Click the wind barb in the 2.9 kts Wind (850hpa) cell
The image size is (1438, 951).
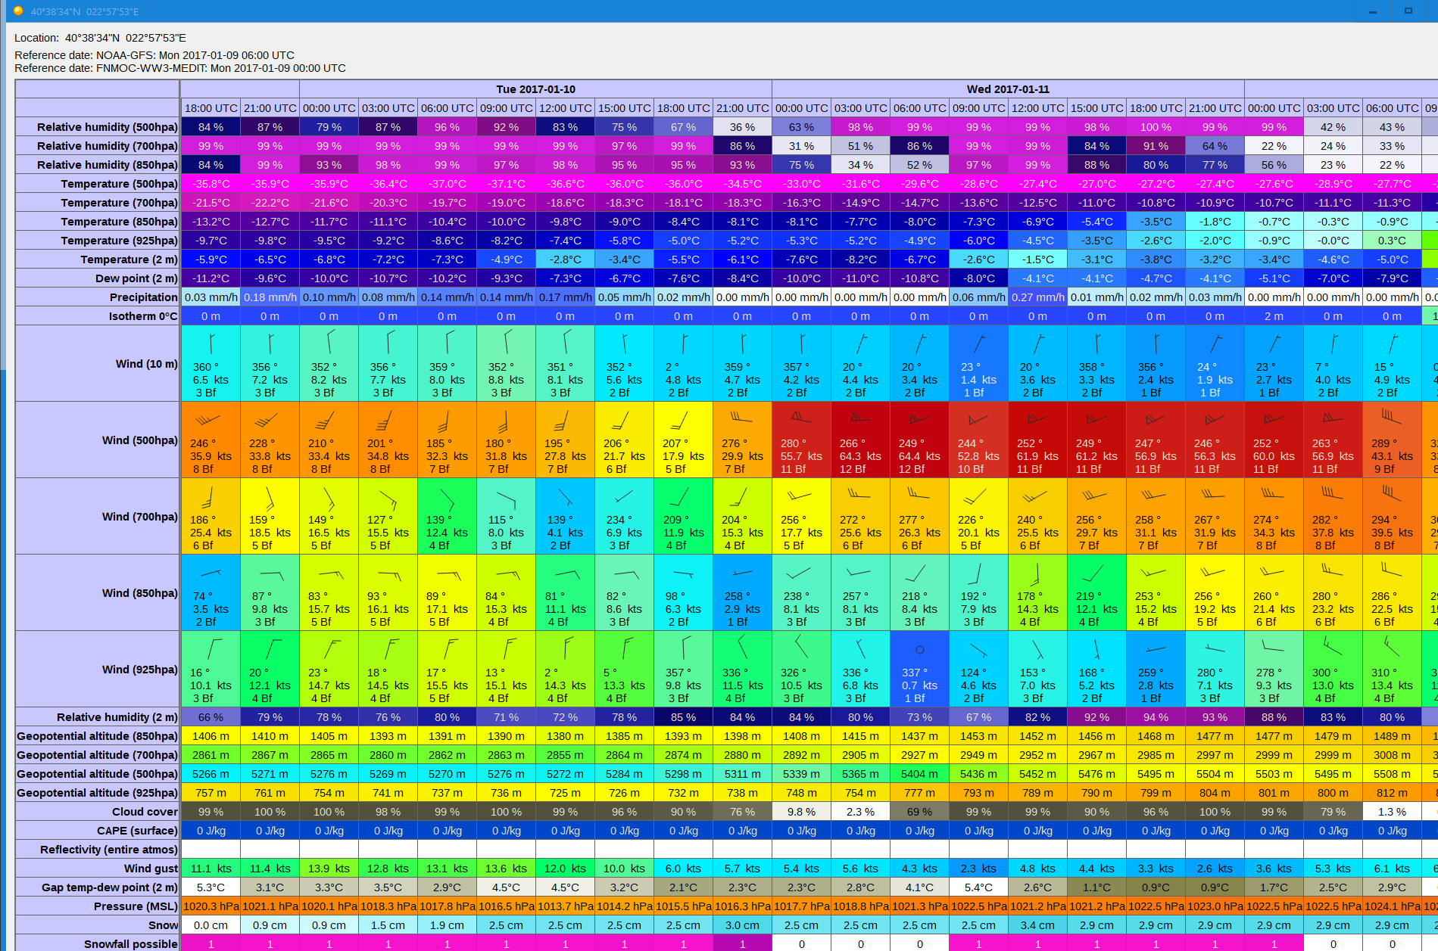pos(742,573)
